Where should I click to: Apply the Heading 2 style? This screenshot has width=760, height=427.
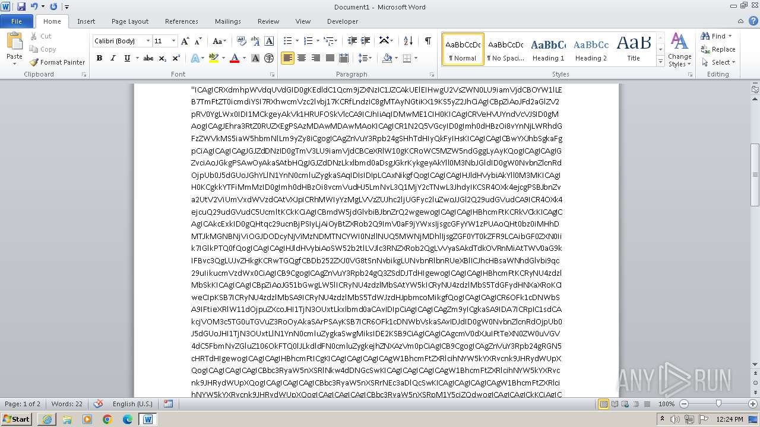pyautogui.click(x=591, y=49)
